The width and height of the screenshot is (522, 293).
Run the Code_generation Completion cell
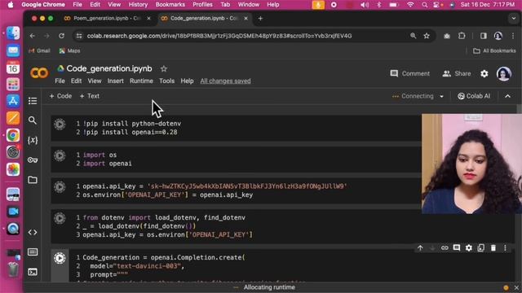(60, 258)
